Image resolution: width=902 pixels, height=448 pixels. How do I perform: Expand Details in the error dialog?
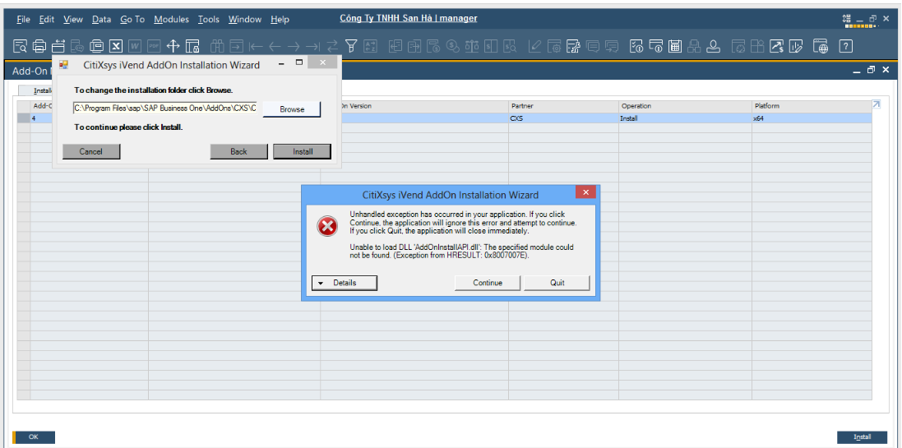pyautogui.click(x=344, y=283)
